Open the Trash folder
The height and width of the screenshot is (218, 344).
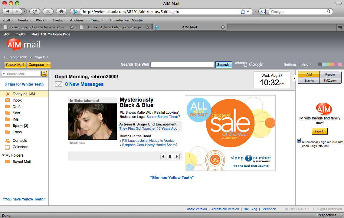click(x=17, y=132)
